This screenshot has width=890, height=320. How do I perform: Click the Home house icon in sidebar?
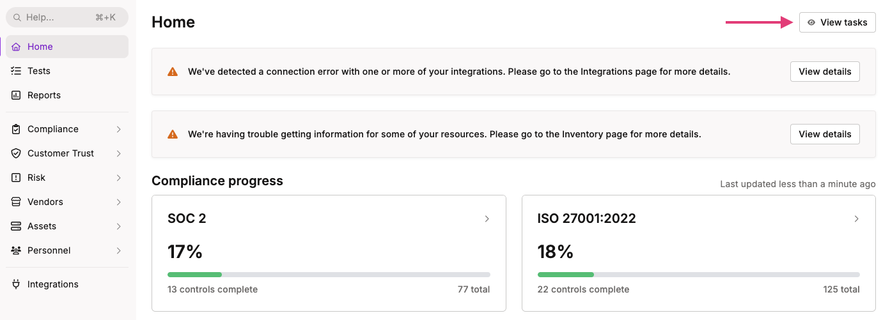tap(16, 47)
